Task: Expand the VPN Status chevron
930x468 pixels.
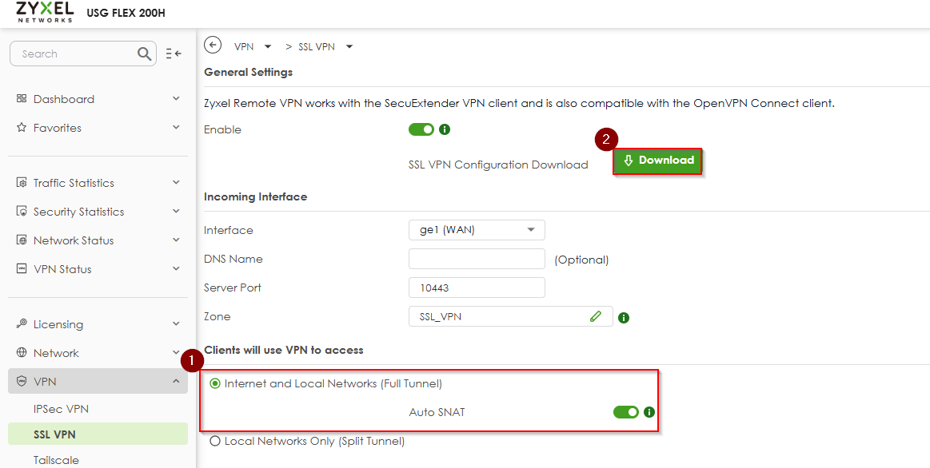Action: [176, 268]
